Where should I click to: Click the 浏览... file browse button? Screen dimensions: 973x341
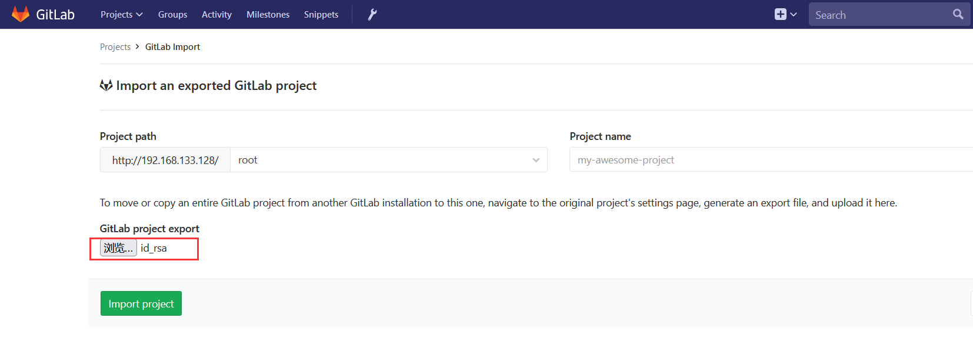coord(118,248)
